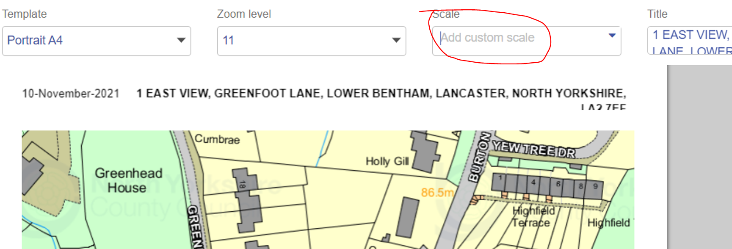Image resolution: width=732 pixels, height=249 pixels.
Task: Click the Yew Tree Dr road label
Action: 533,149
